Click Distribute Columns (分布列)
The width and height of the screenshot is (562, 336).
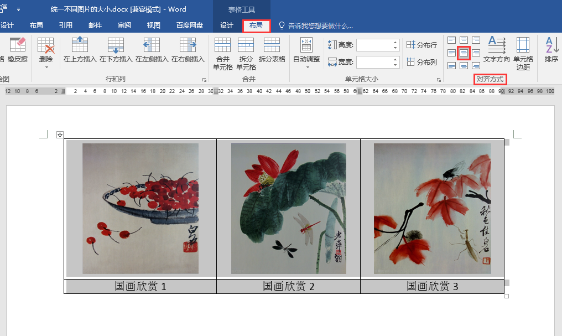click(421, 62)
